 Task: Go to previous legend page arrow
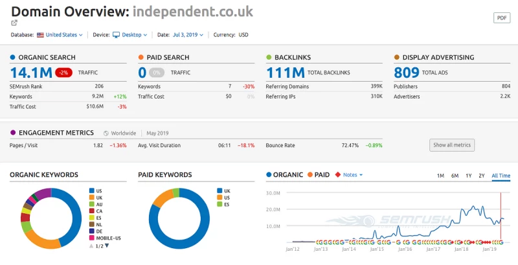tap(91, 246)
